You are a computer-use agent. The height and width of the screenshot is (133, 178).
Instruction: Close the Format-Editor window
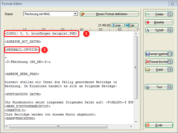pyautogui.click(x=171, y=4)
